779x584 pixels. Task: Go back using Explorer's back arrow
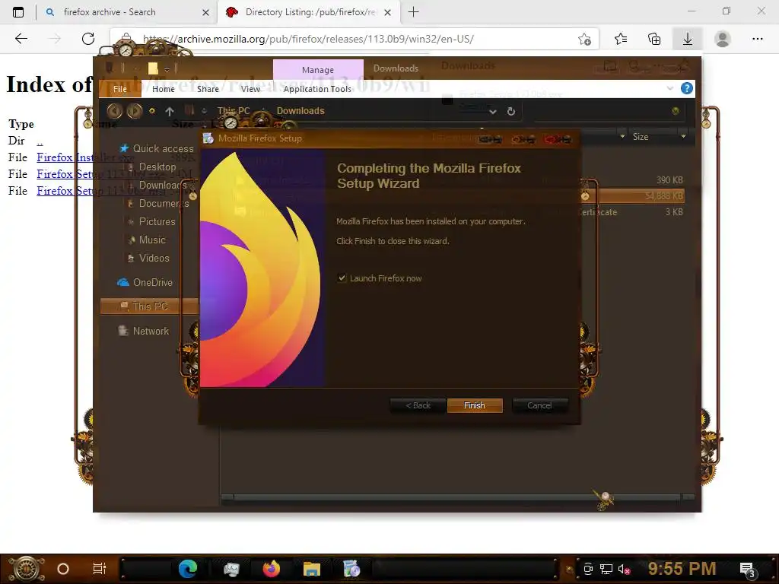pos(115,111)
